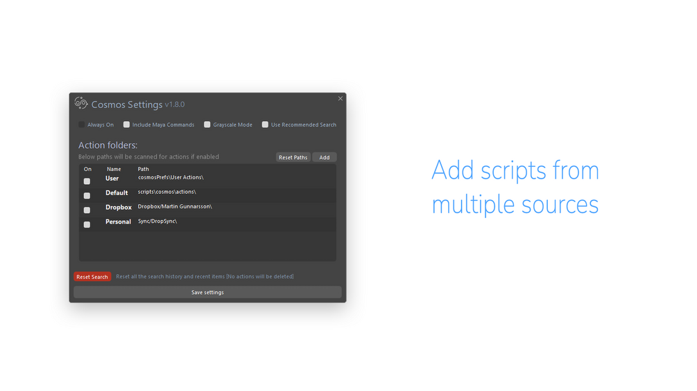Toggle Grayscale Mode checkbox
This screenshot has height=391, width=697.
click(207, 125)
